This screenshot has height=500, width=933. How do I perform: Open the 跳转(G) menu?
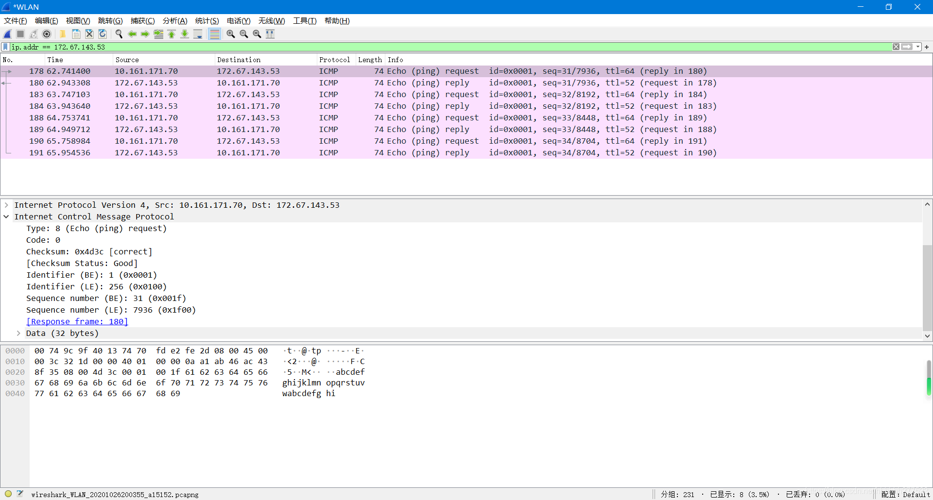110,21
